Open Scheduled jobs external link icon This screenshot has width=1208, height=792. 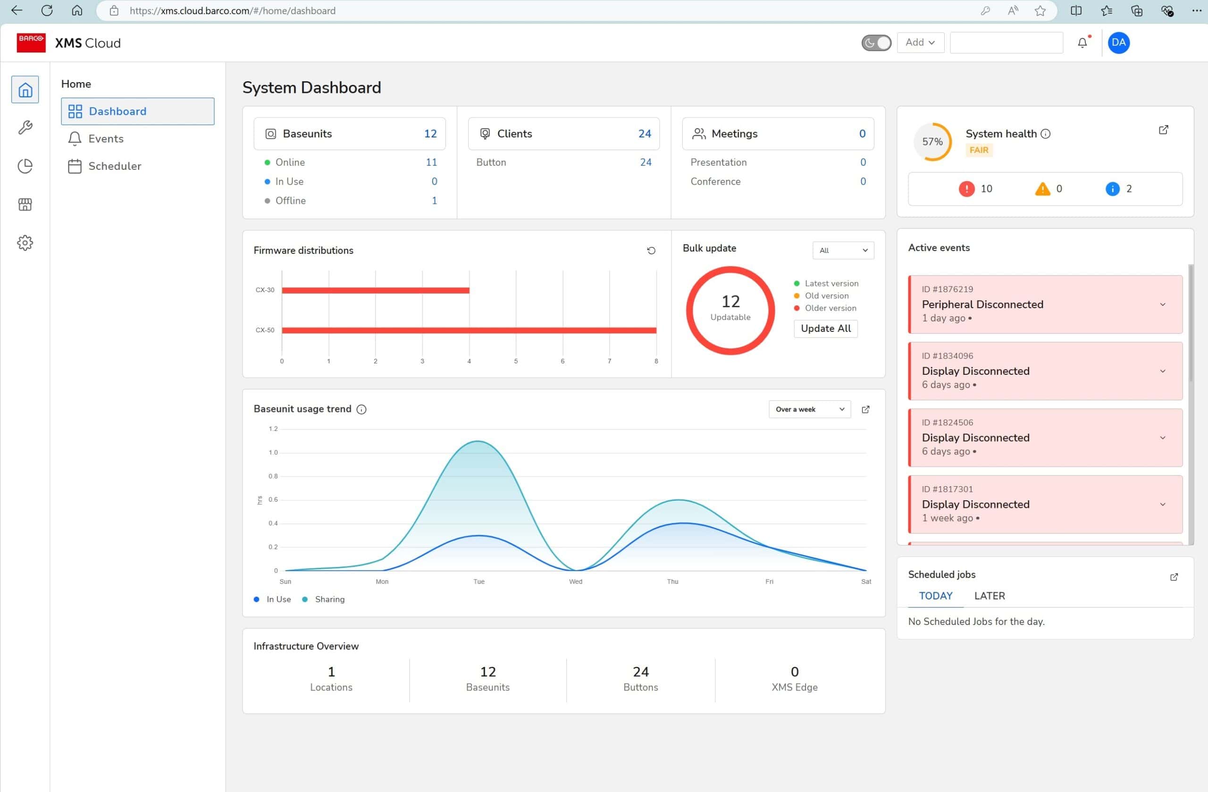click(x=1174, y=577)
